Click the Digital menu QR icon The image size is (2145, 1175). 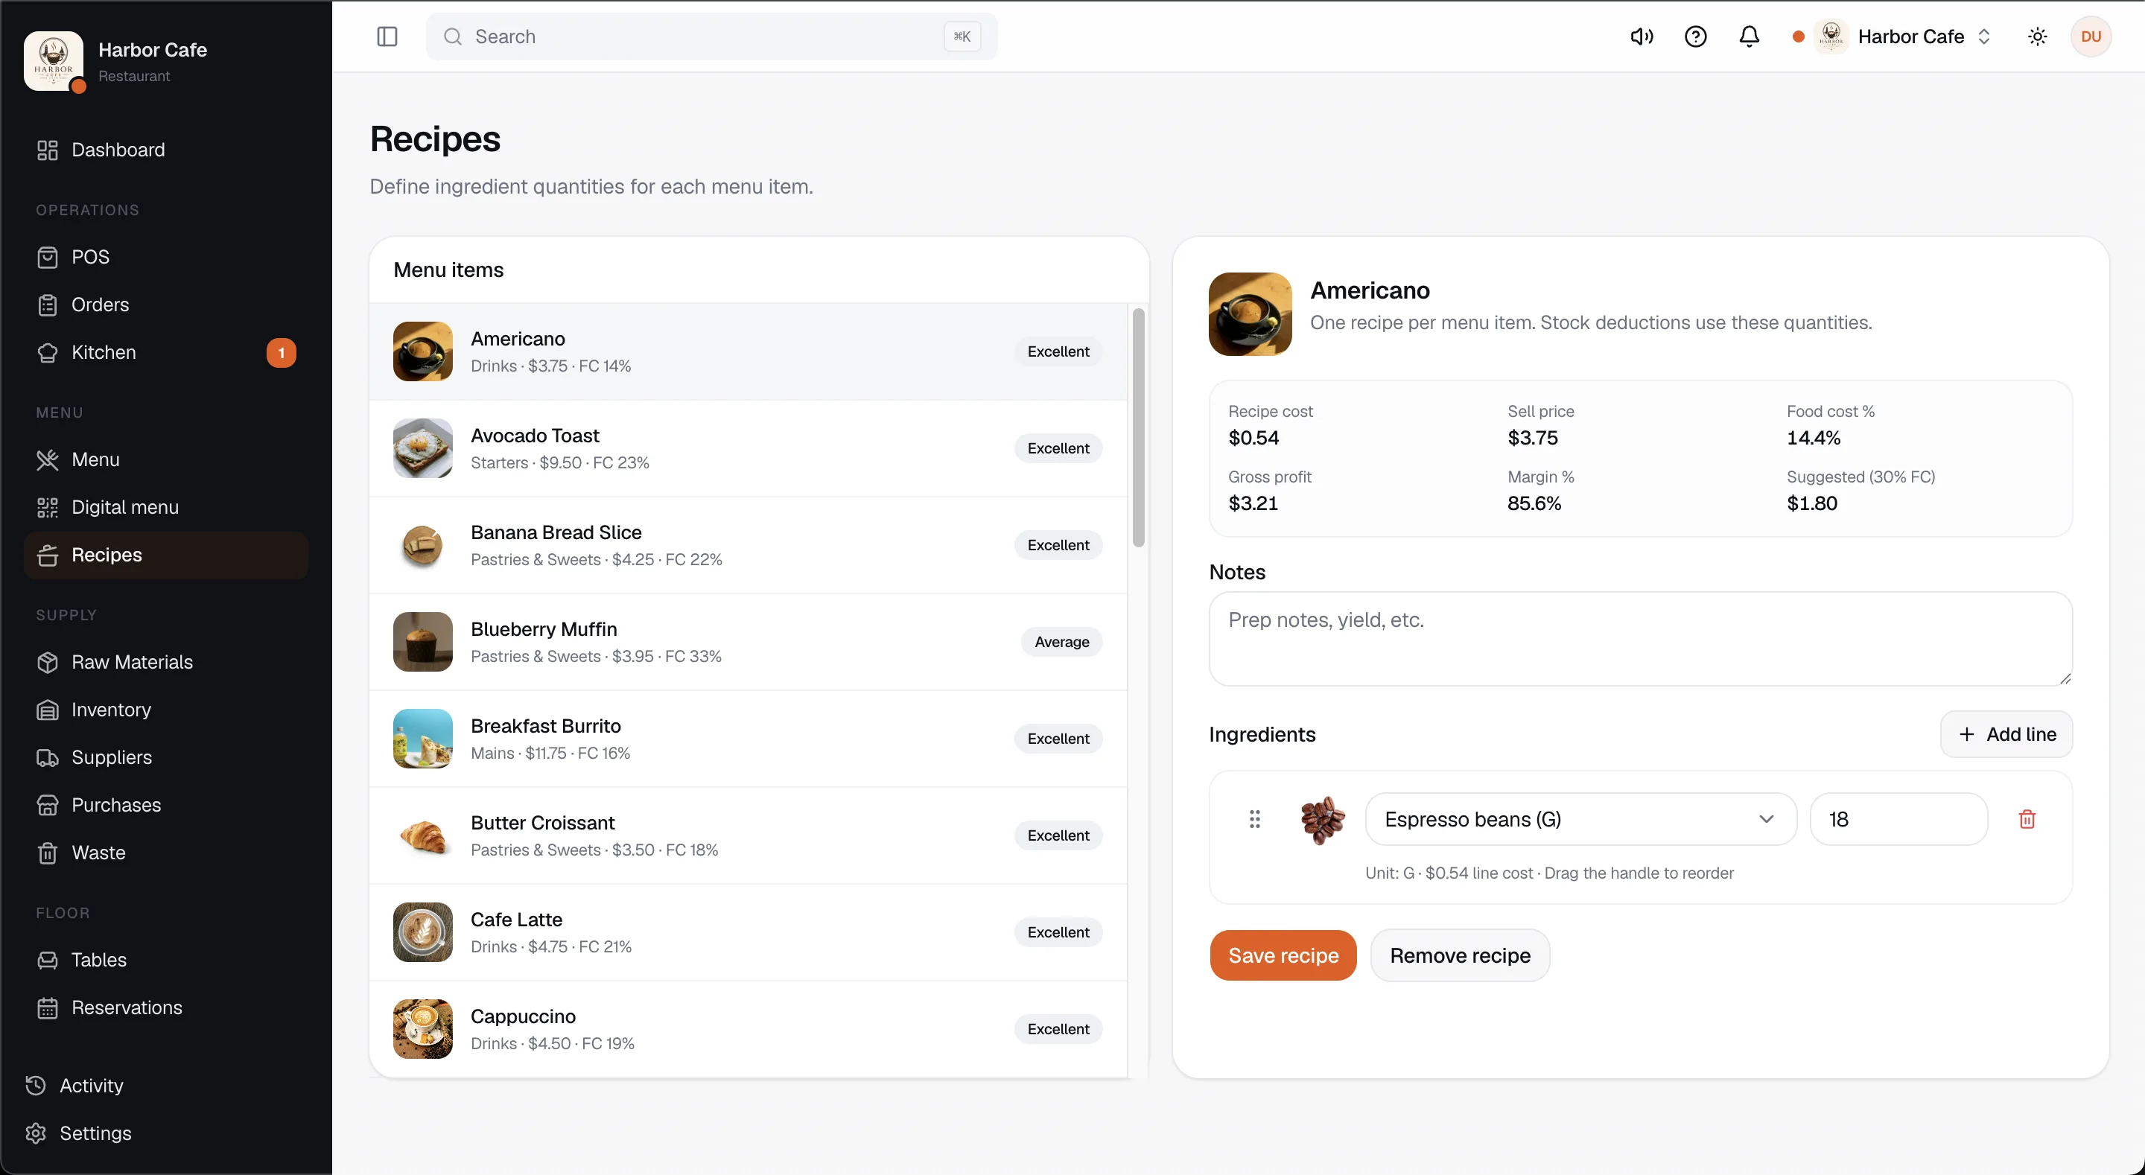click(x=48, y=507)
